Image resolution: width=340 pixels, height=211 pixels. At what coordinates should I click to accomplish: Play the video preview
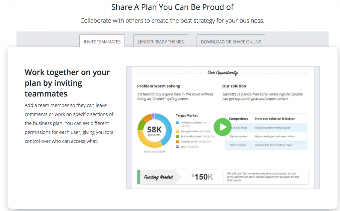[x=222, y=127]
